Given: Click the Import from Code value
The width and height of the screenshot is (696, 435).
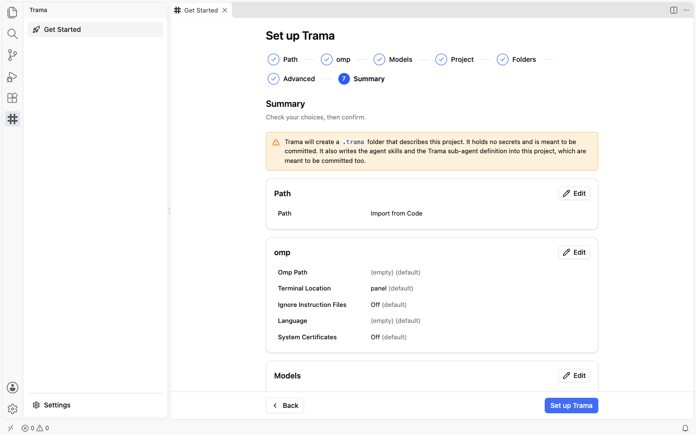Looking at the screenshot, I should (x=396, y=213).
